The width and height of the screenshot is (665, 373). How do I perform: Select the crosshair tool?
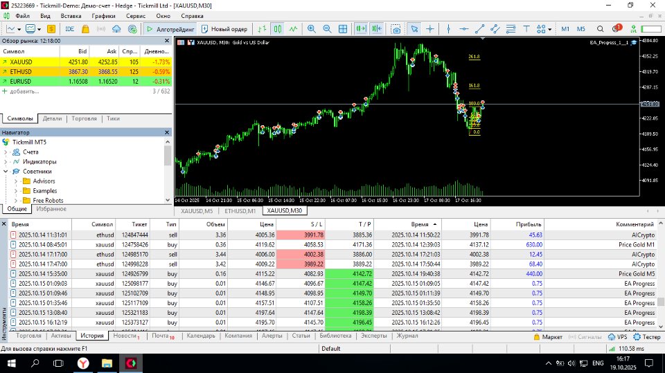pos(430,29)
